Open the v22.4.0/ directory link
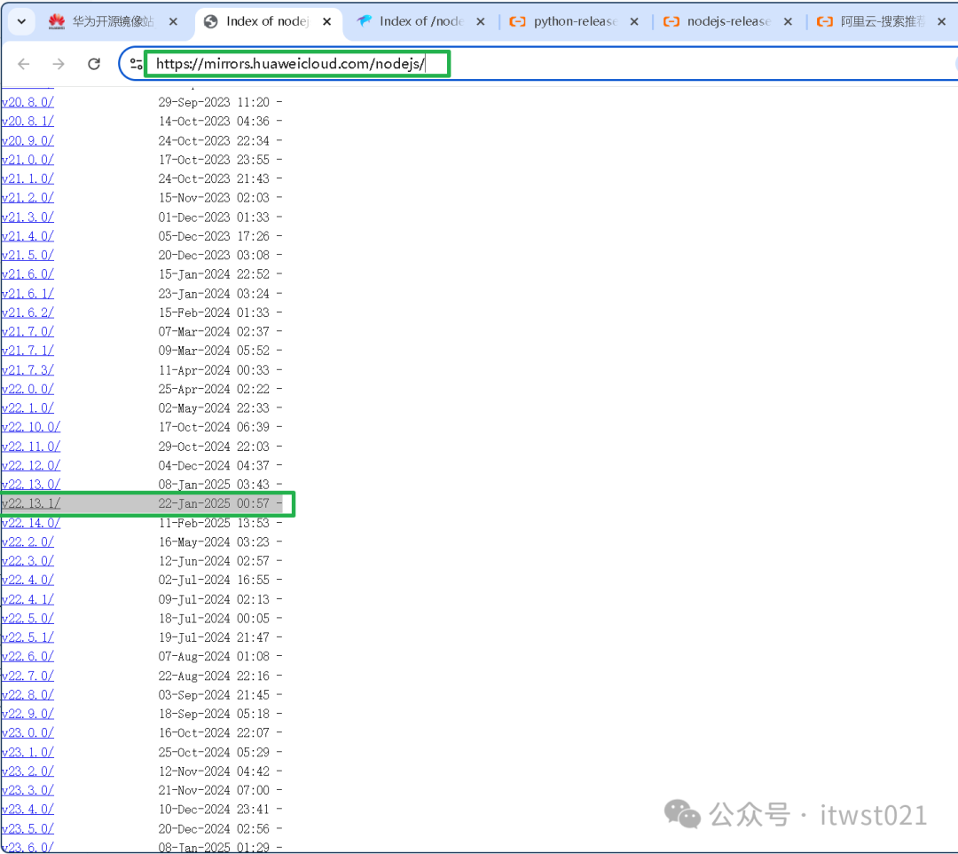The image size is (958, 854). (27, 580)
